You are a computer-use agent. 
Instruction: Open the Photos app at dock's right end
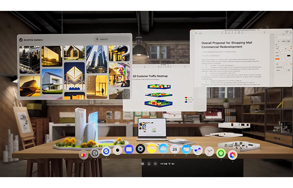point(232,155)
